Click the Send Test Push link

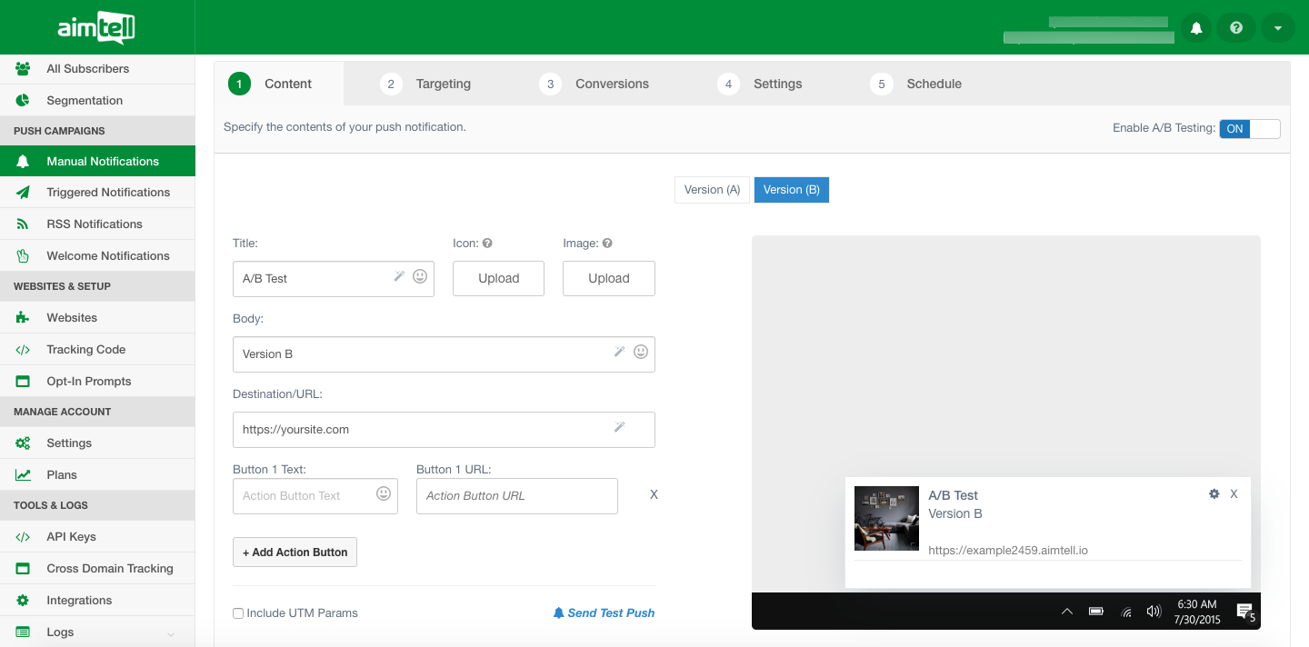pyautogui.click(x=604, y=613)
